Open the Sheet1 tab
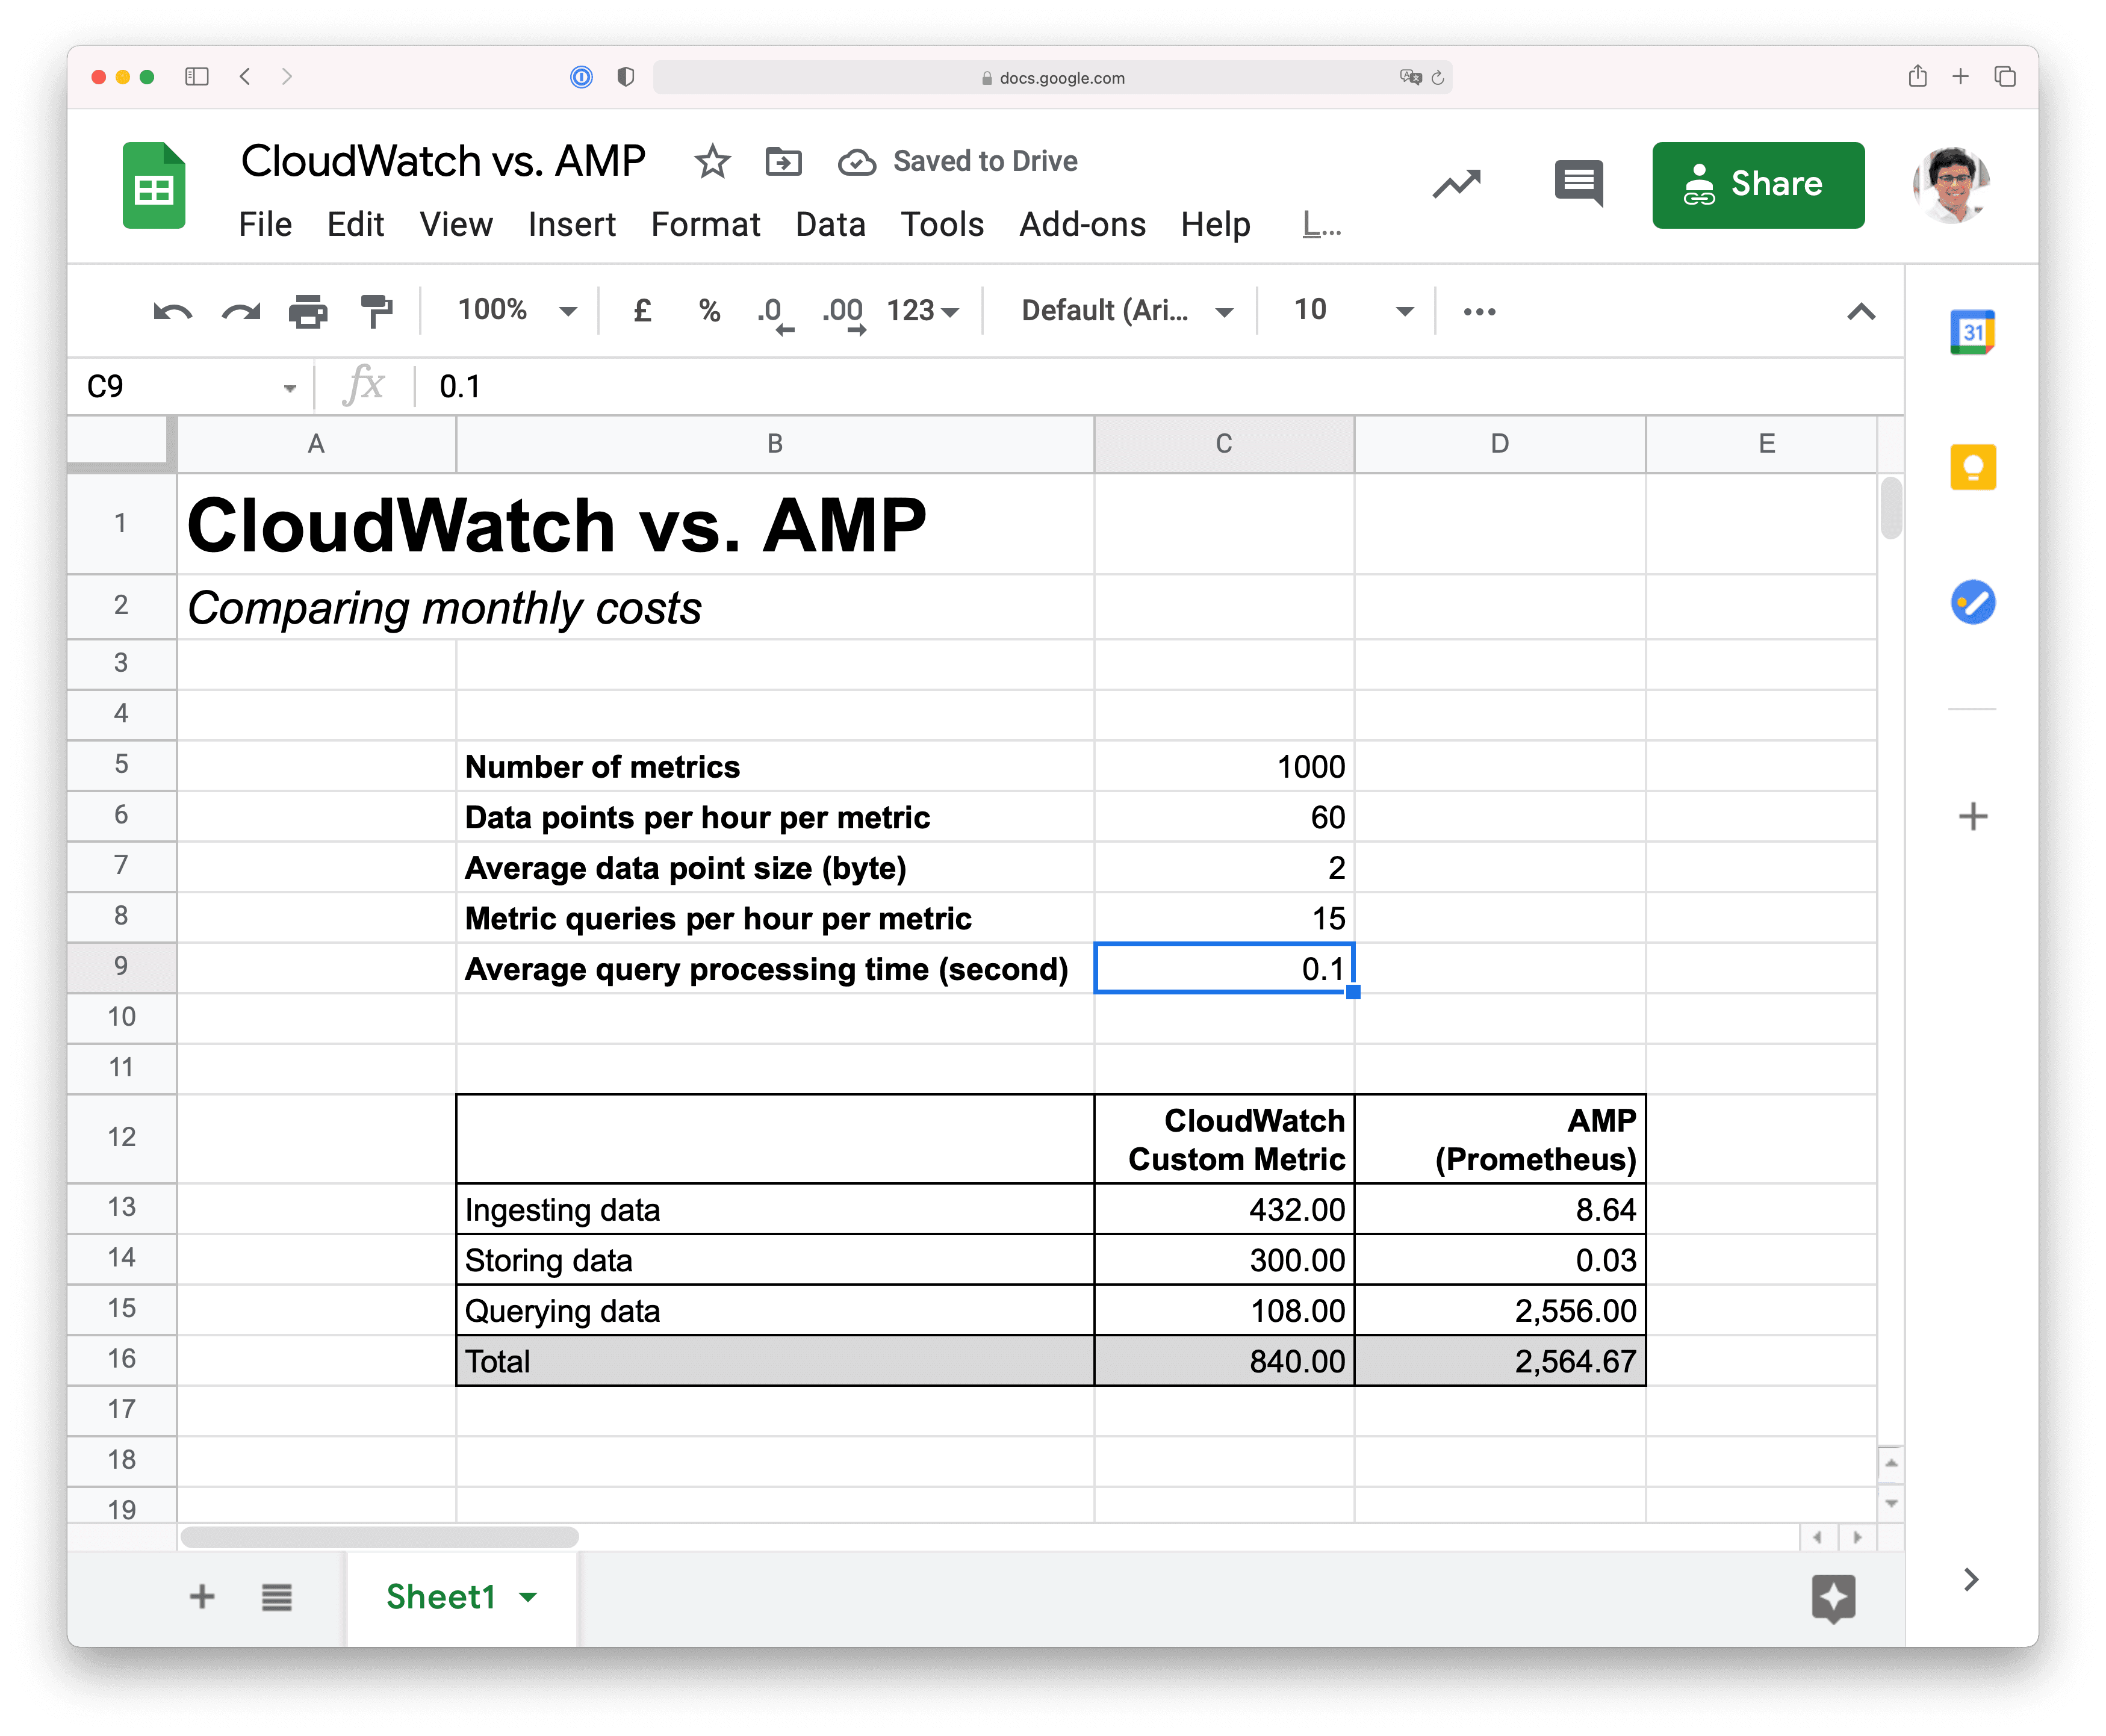Screen dimensions: 2106x1736 pos(441,1597)
